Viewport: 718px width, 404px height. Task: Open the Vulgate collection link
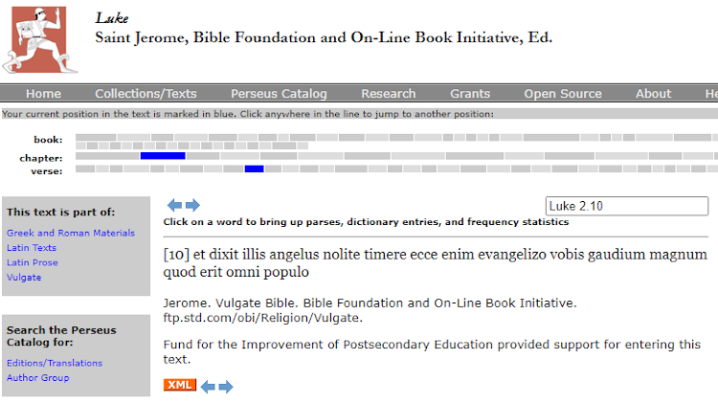24,277
